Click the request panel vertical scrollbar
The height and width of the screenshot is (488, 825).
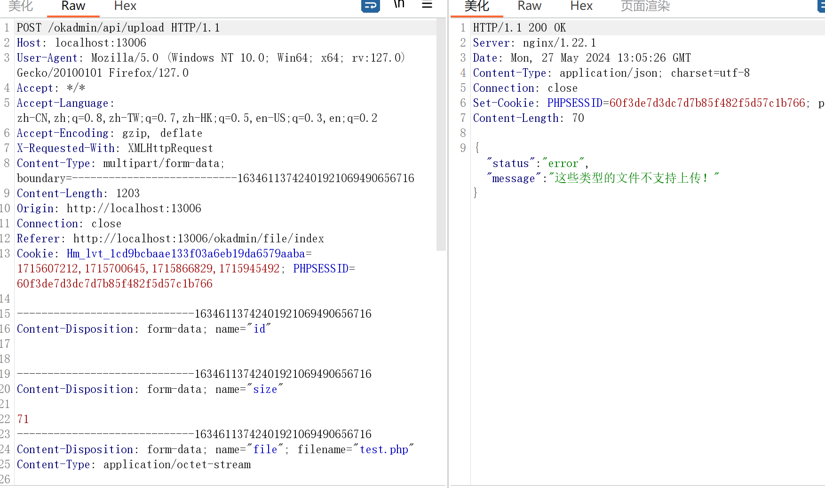click(441, 134)
